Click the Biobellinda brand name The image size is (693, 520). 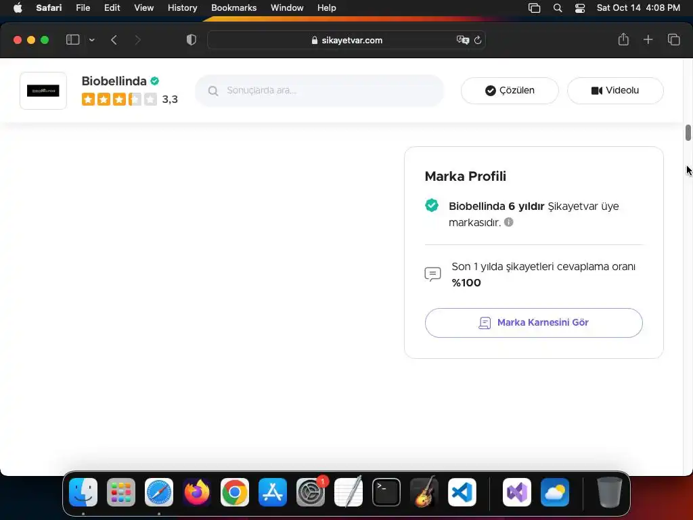tap(114, 81)
